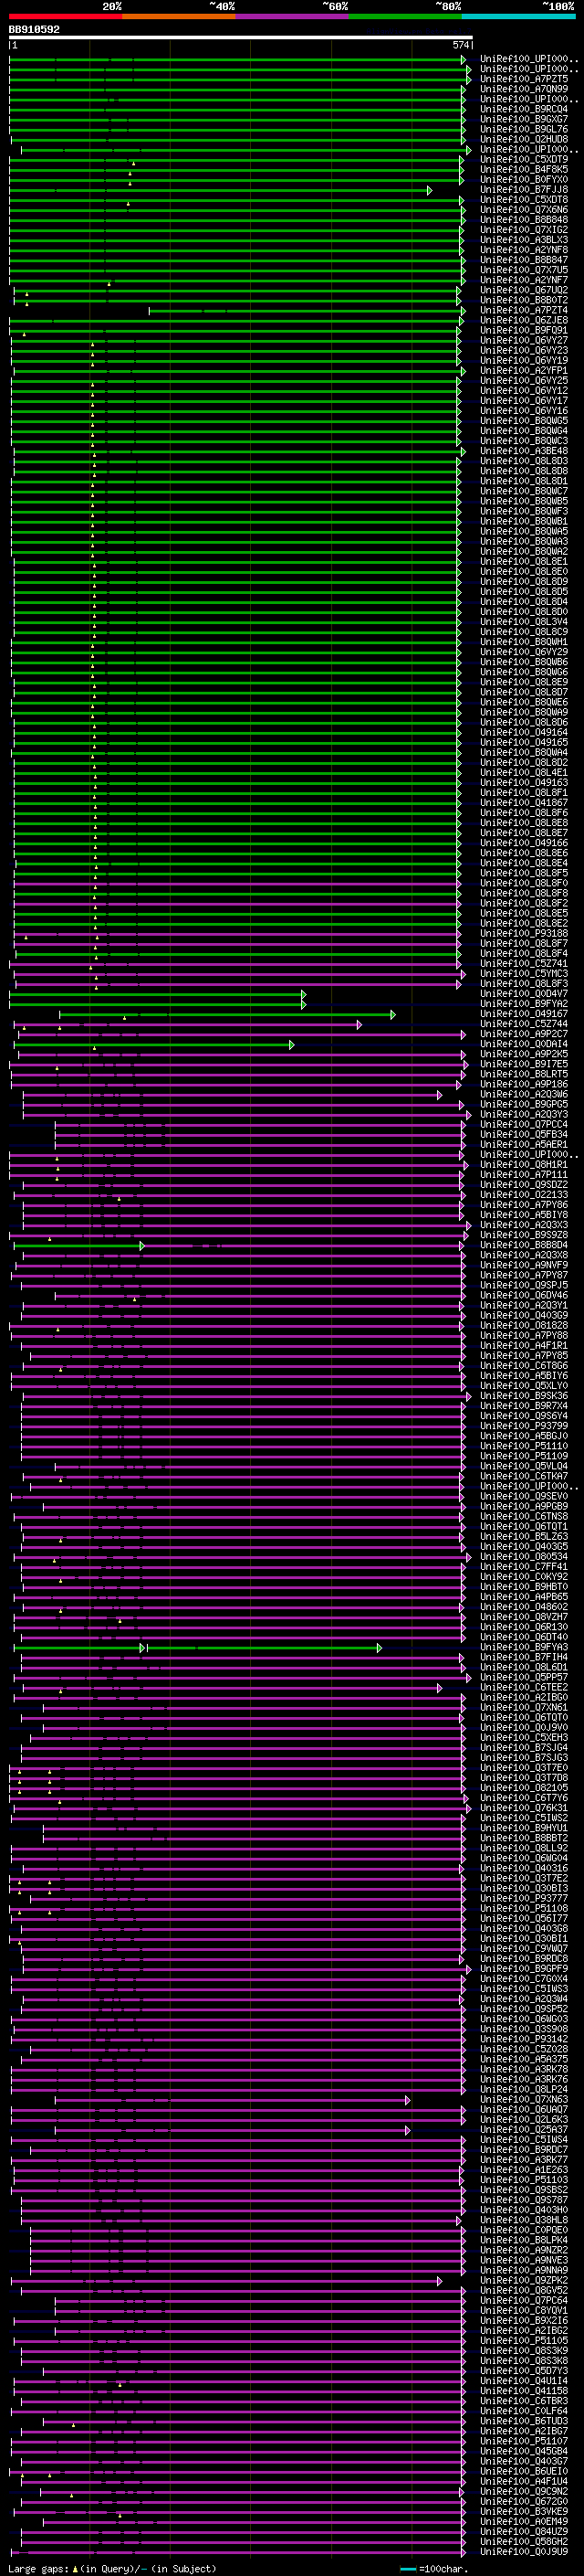
Task: Open hit UniRef100_Q7PC64
Action: pos(524,2301)
